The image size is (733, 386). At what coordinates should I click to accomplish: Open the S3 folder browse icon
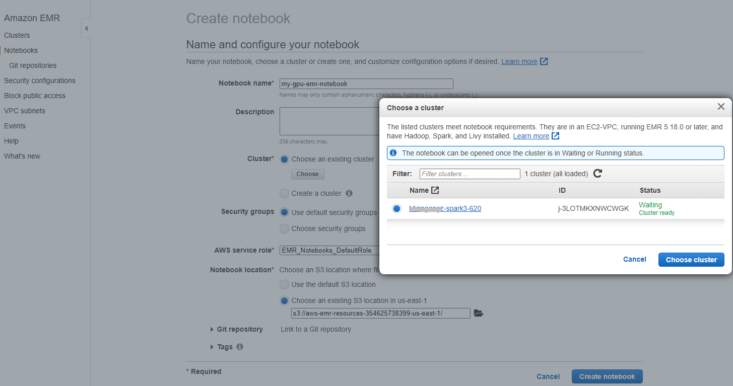[x=479, y=314]
